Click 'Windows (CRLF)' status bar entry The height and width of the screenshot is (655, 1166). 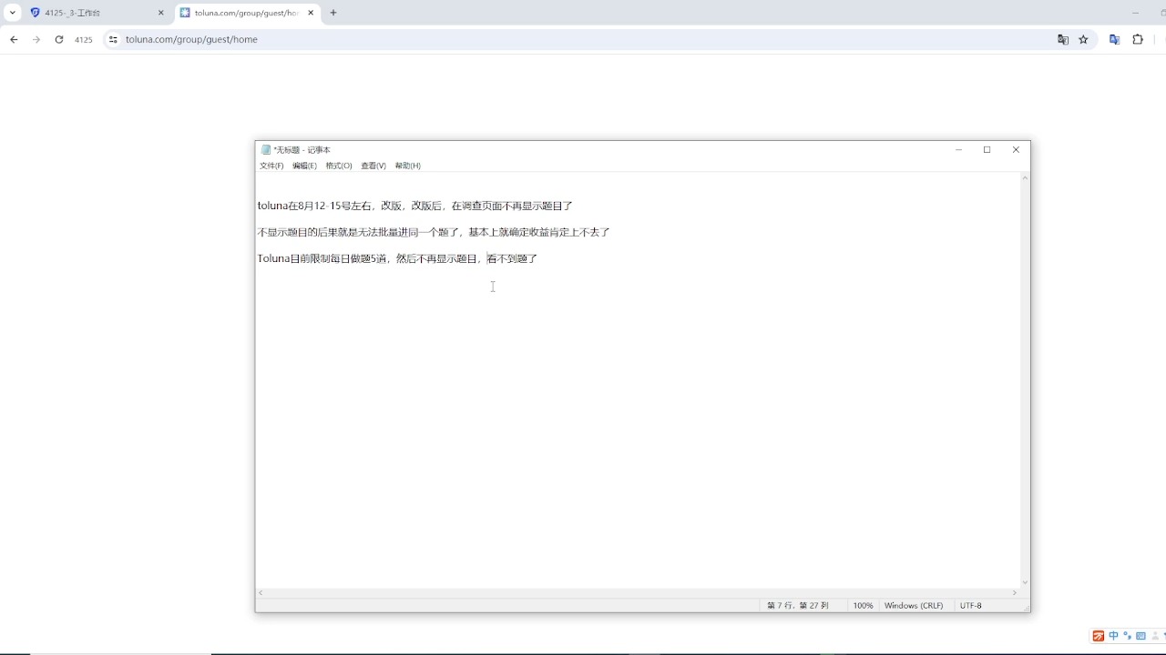[914, 605]
